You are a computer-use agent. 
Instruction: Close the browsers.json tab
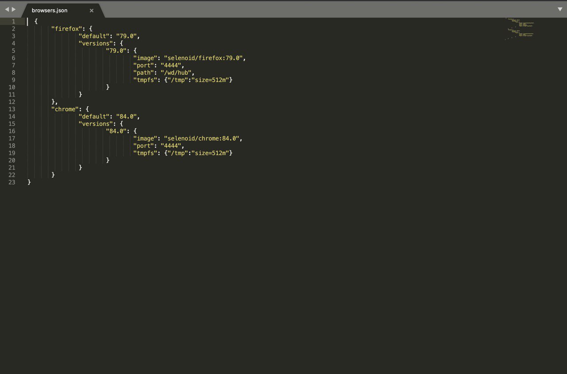click(92, 11)
